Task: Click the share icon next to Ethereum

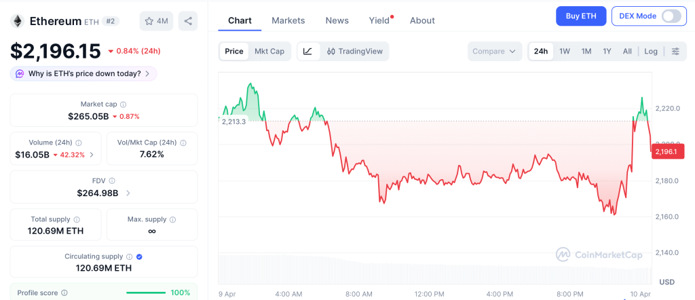Action: coord(188,21)
